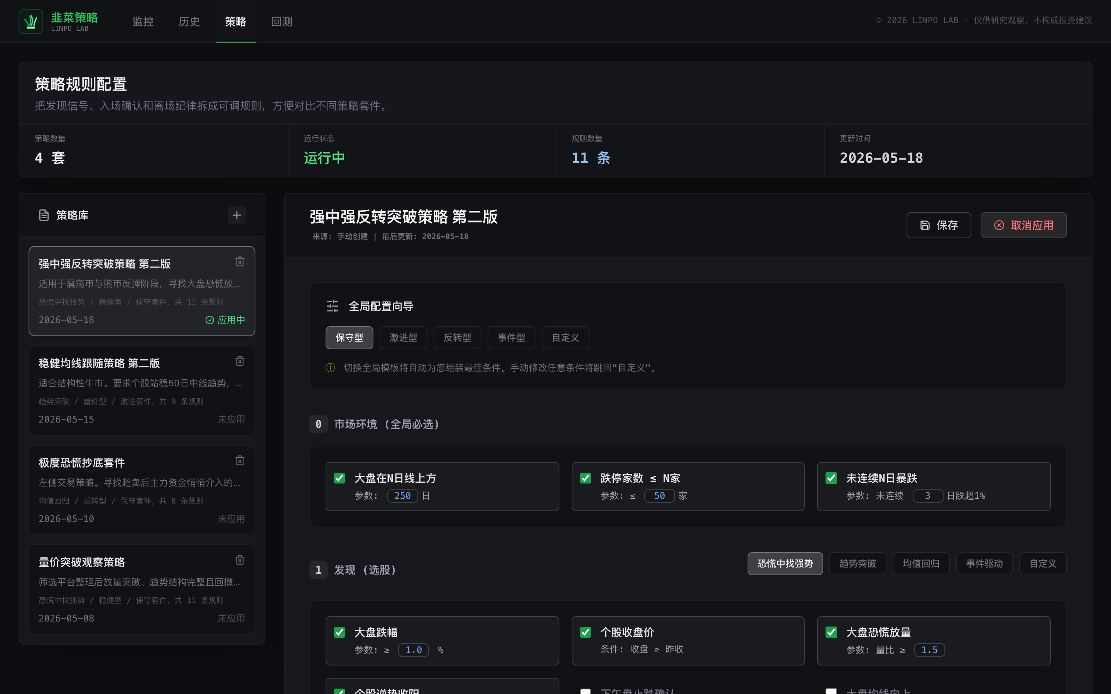The width and height of the screenshot is (1111, 694).
Task: Delete 量价突破观察策略 via trash icon
Action: (240, 560)
